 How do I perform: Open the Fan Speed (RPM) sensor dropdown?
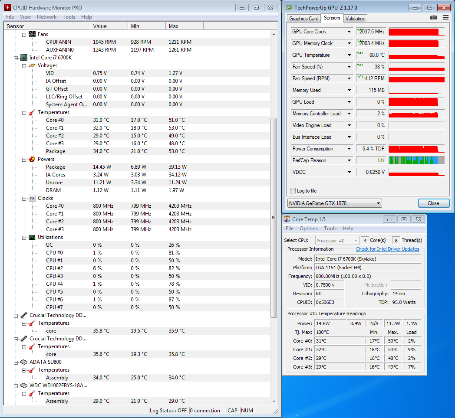click(349, 78)
